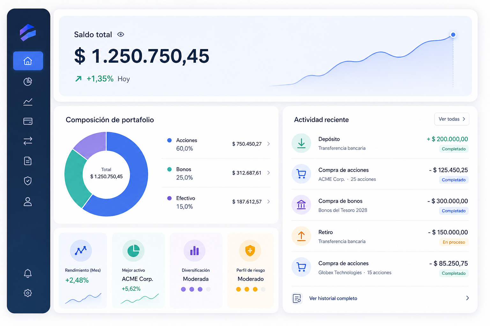490x326 pixels.
Task: Click the chevron at Ver historial completo row
Action: pos(467,298)
